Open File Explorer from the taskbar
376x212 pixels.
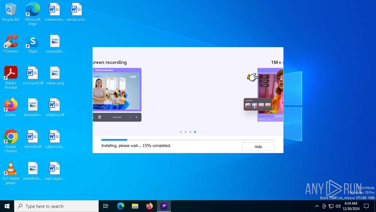click(x=135, y=206)
